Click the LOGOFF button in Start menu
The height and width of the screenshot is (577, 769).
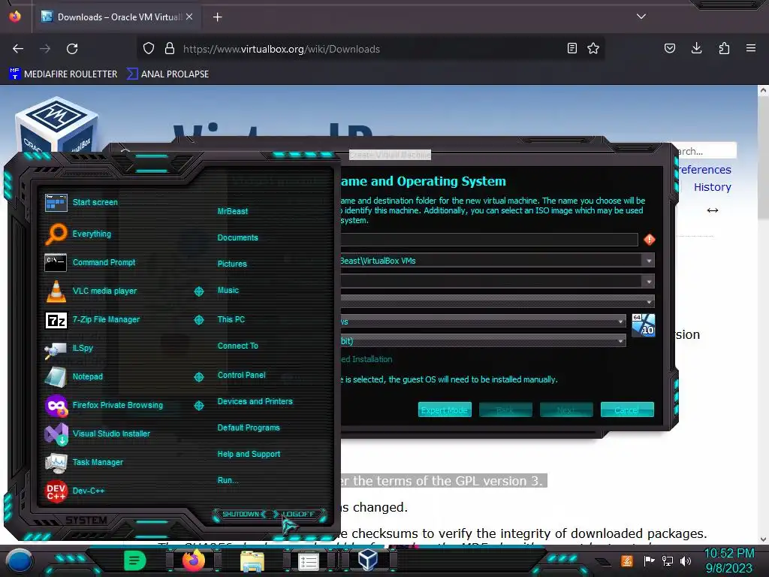299,514
